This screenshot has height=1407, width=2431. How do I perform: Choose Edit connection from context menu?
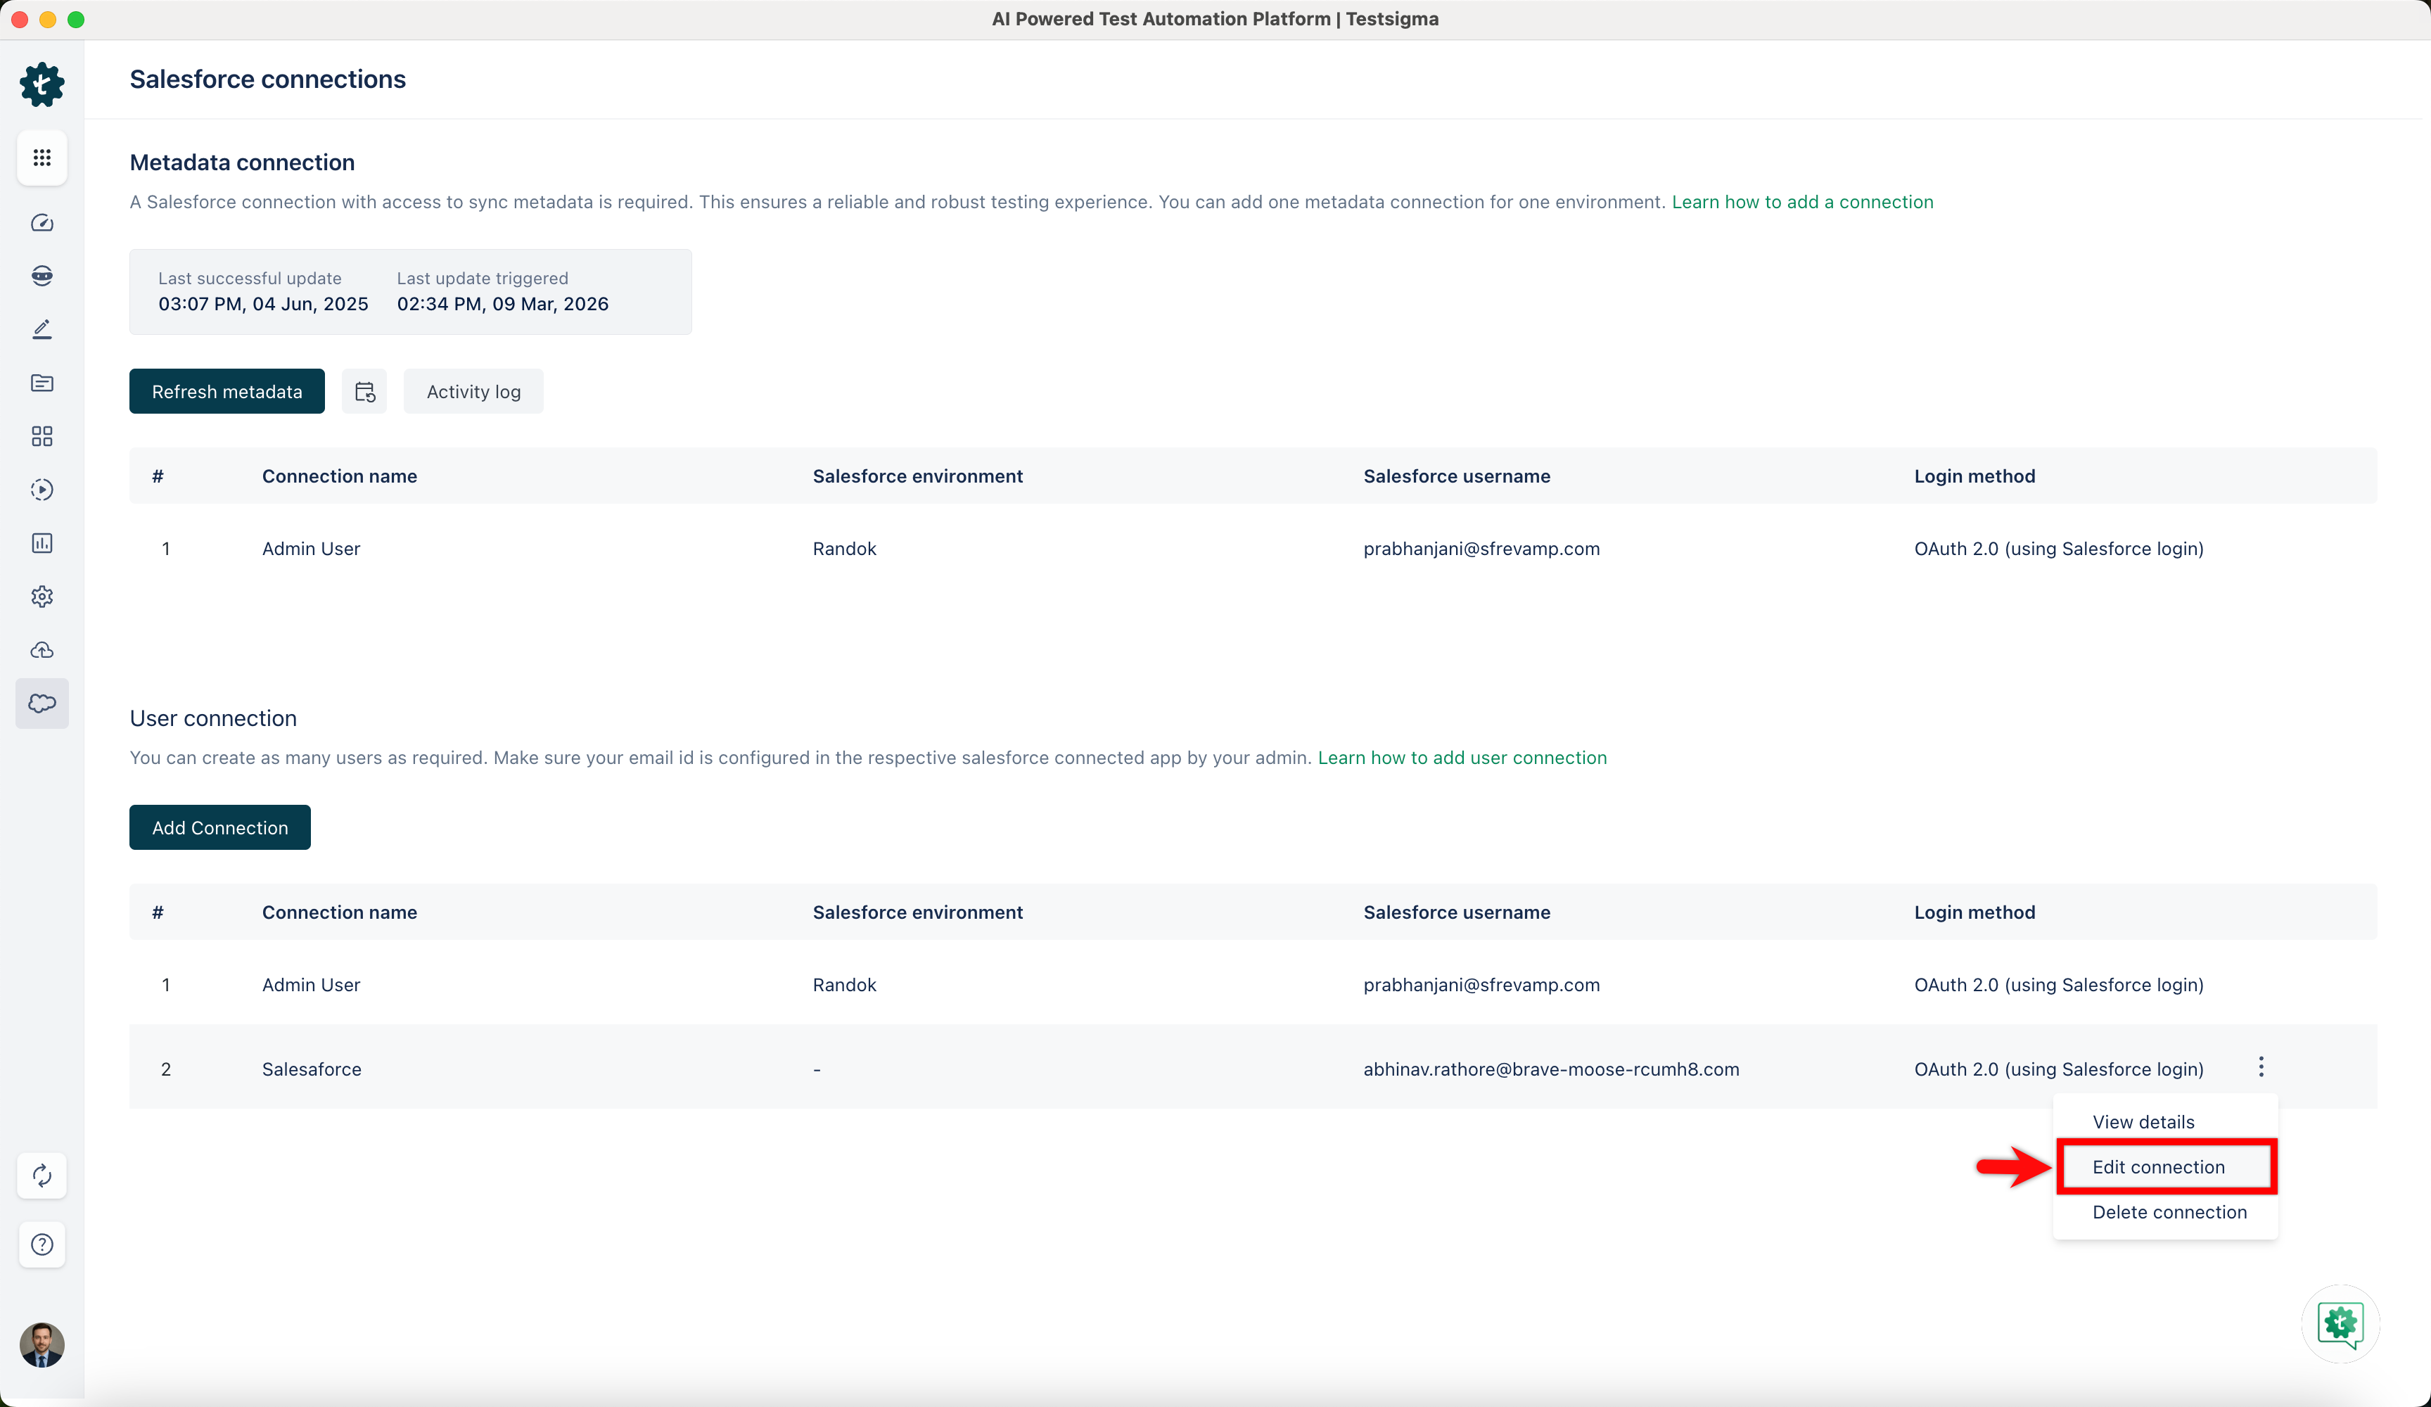(x=2166, y=1166)
